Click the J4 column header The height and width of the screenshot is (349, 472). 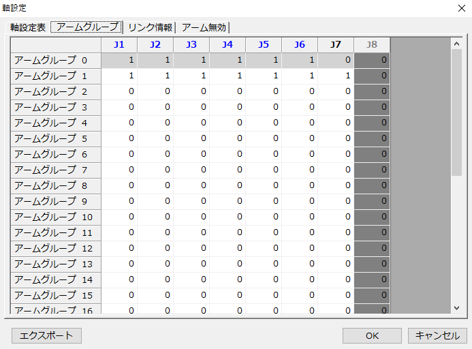(x=227, y=44)
